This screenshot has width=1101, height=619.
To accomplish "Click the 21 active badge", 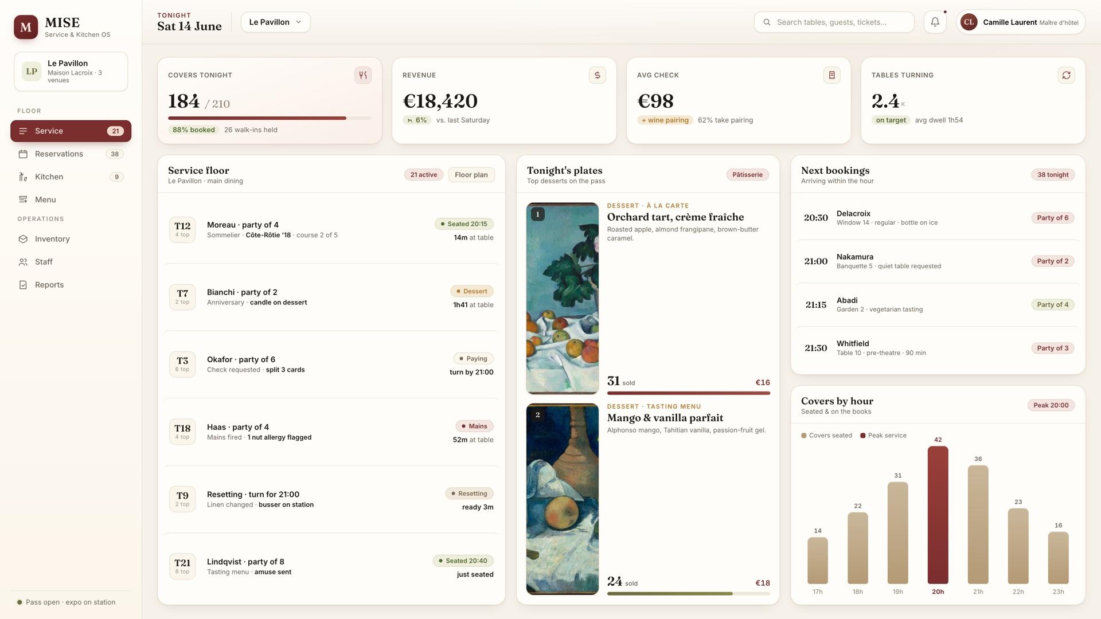I will pos(424,175).
